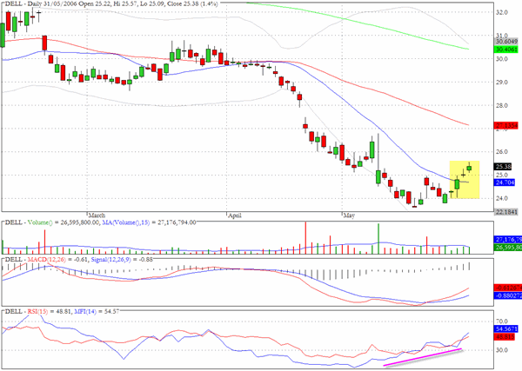
Task: Click the May date axis label
Action: (349, 215)
